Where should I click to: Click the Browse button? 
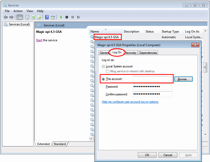183,79
